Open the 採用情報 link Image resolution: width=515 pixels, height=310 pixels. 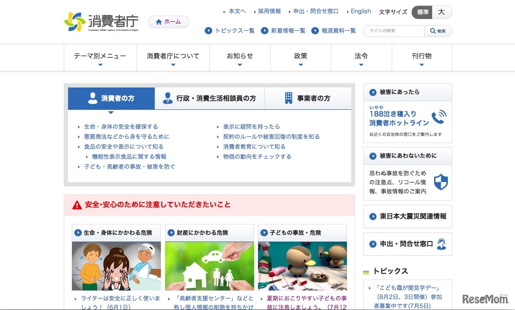click(x=269, y=11)
